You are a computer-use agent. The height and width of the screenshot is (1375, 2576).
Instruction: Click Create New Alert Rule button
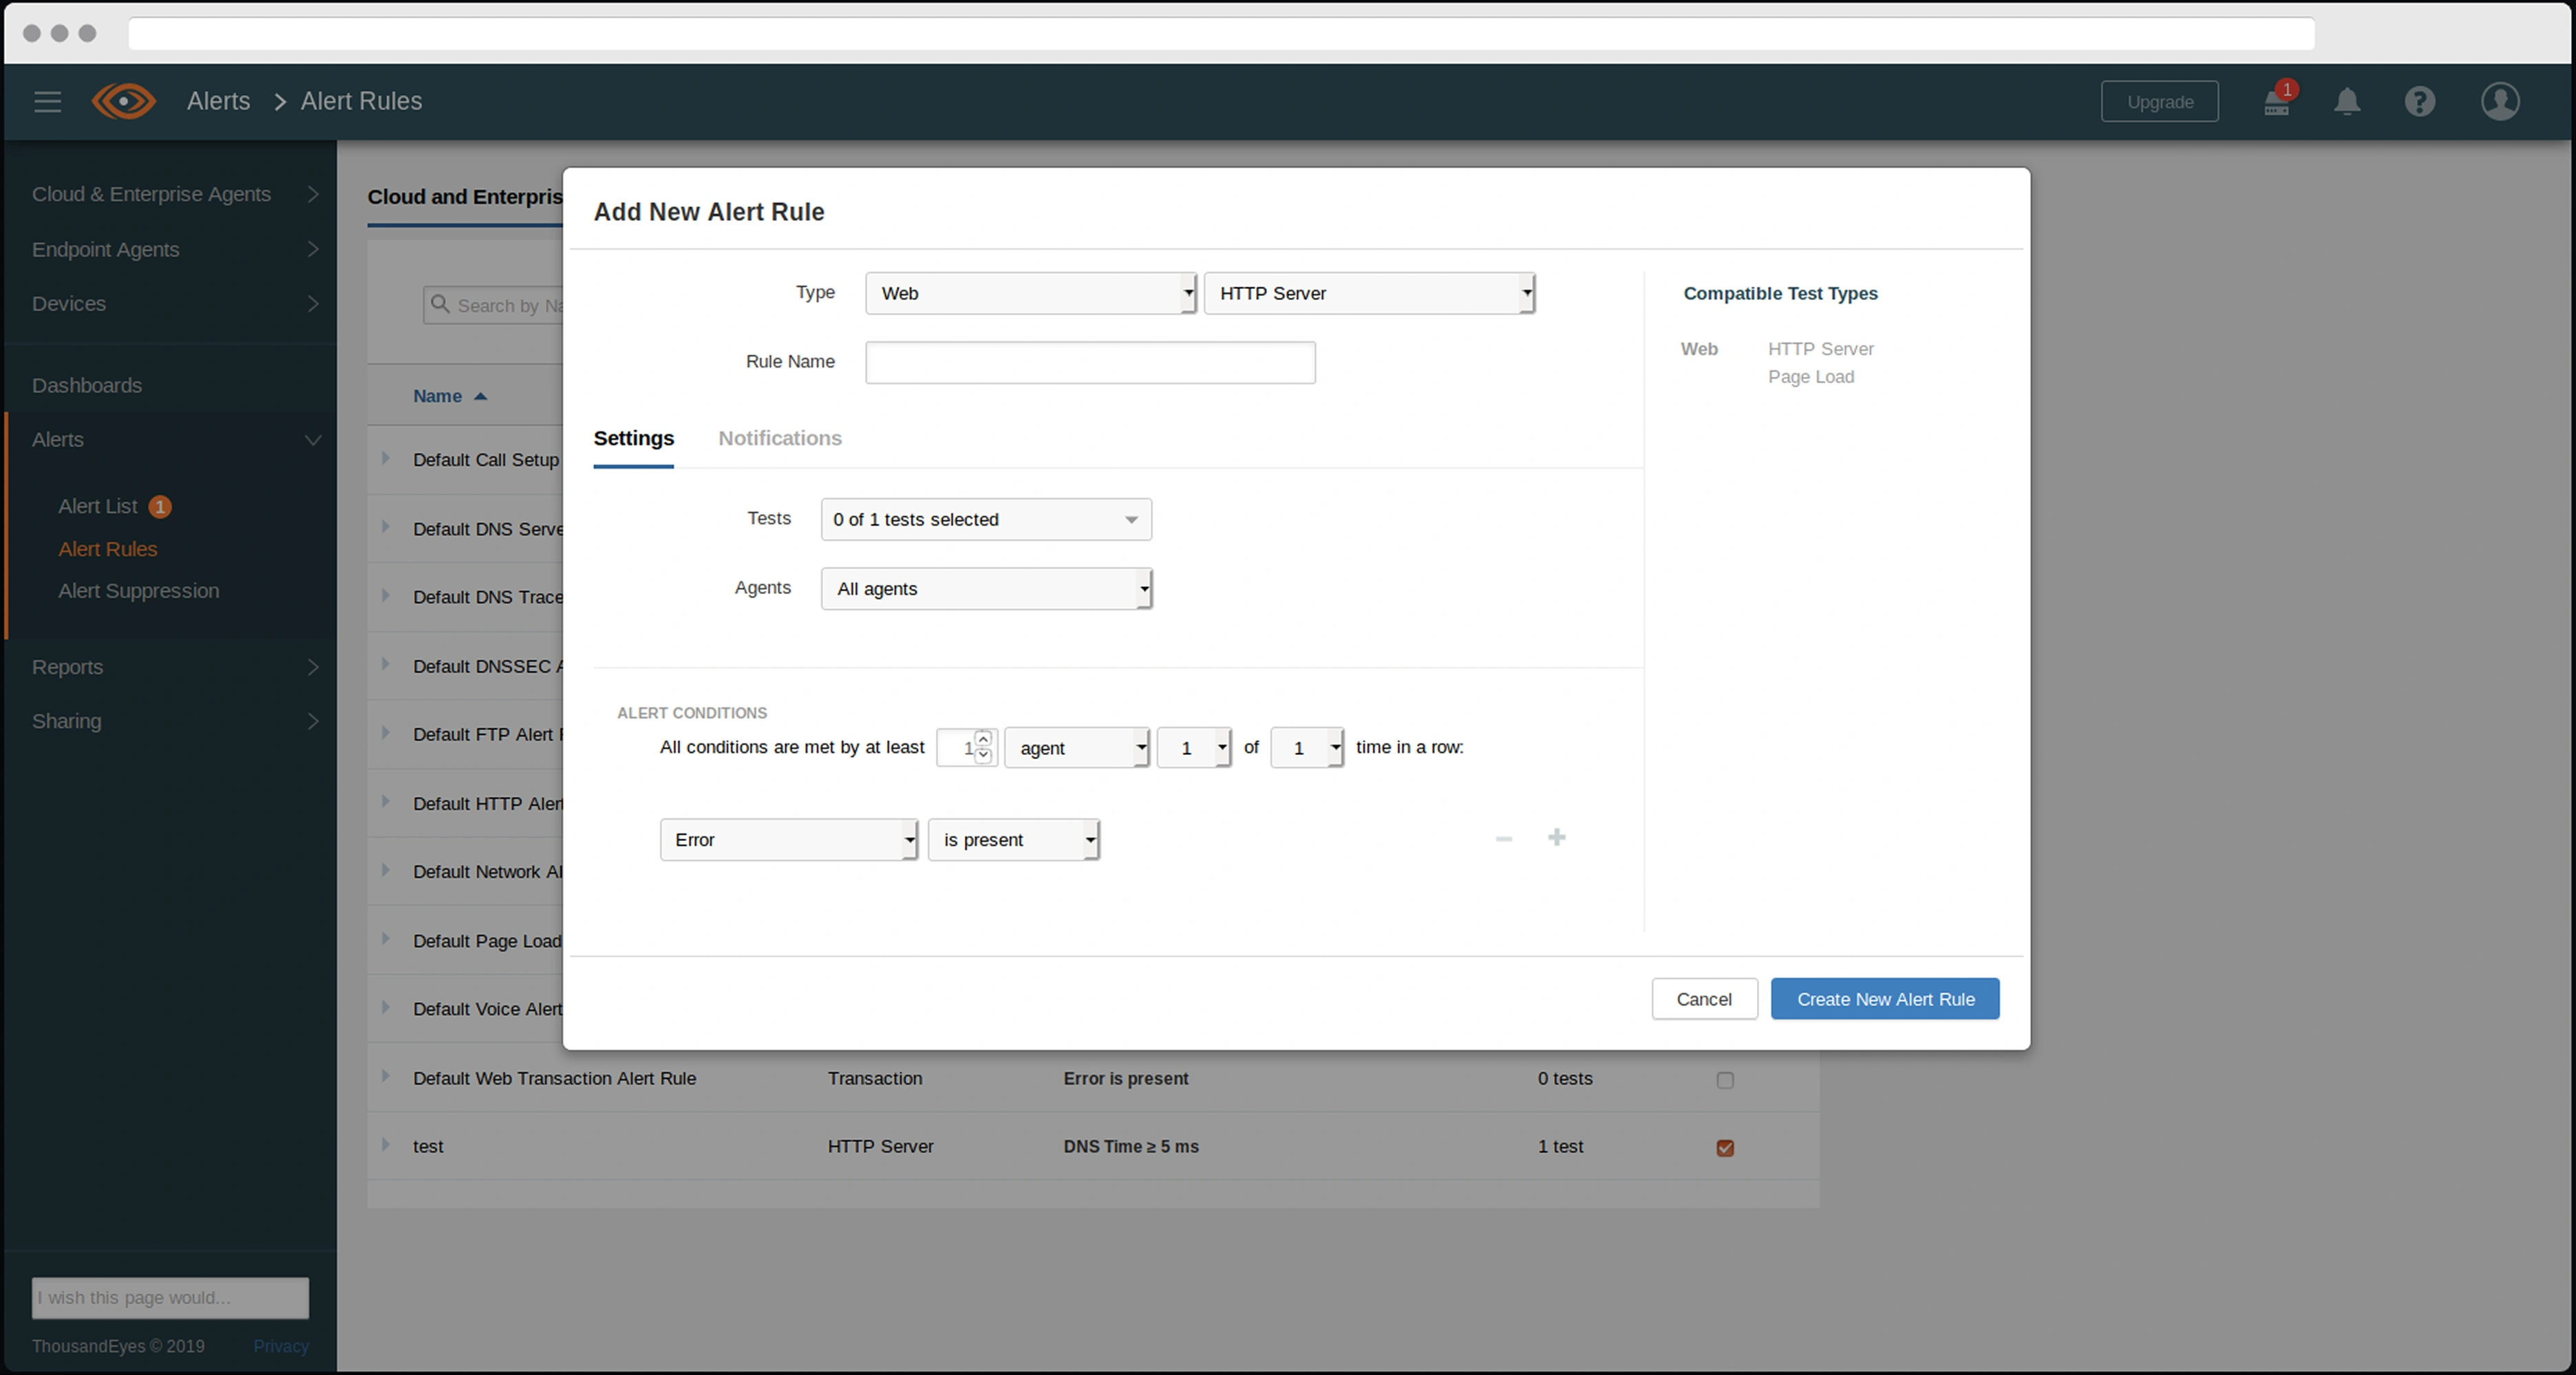click(1884, 999)
